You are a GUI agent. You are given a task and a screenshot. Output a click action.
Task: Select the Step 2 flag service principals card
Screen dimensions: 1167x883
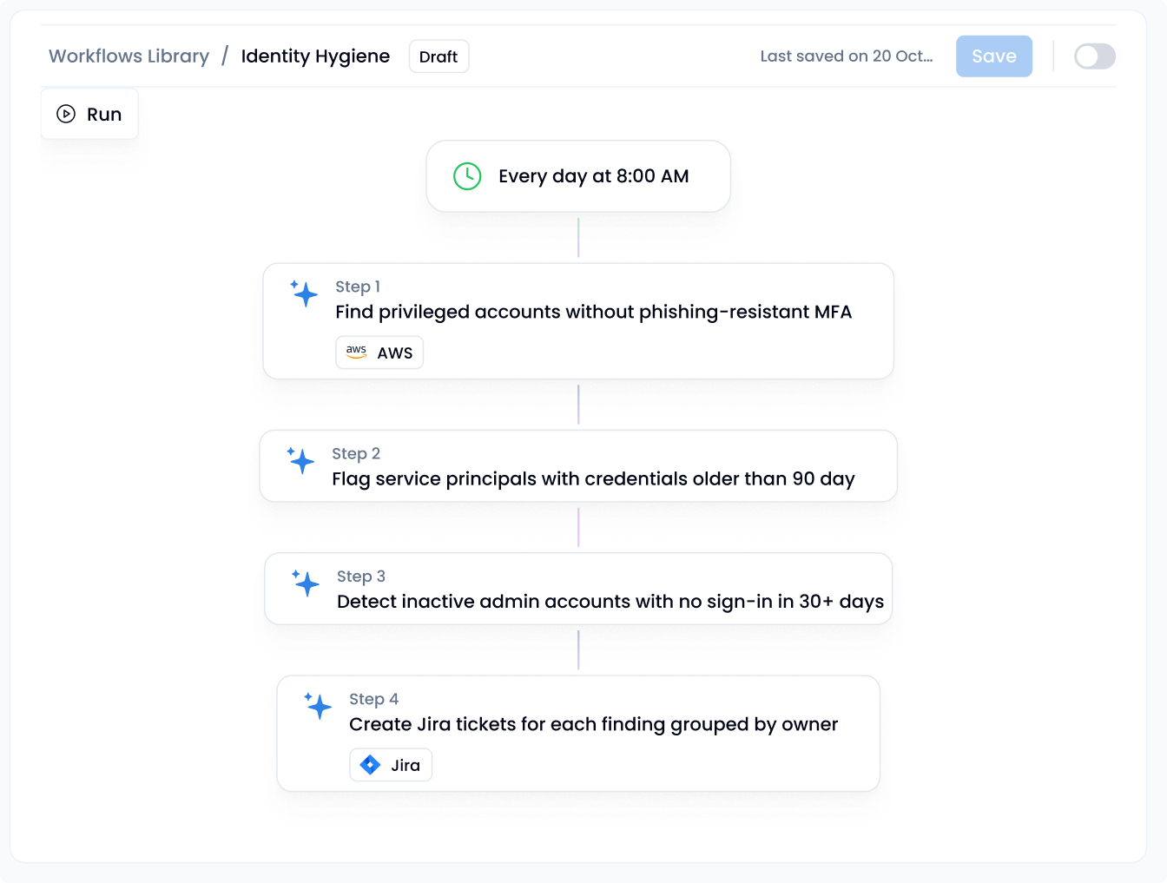pyautogui.click(x=593, y=478)
